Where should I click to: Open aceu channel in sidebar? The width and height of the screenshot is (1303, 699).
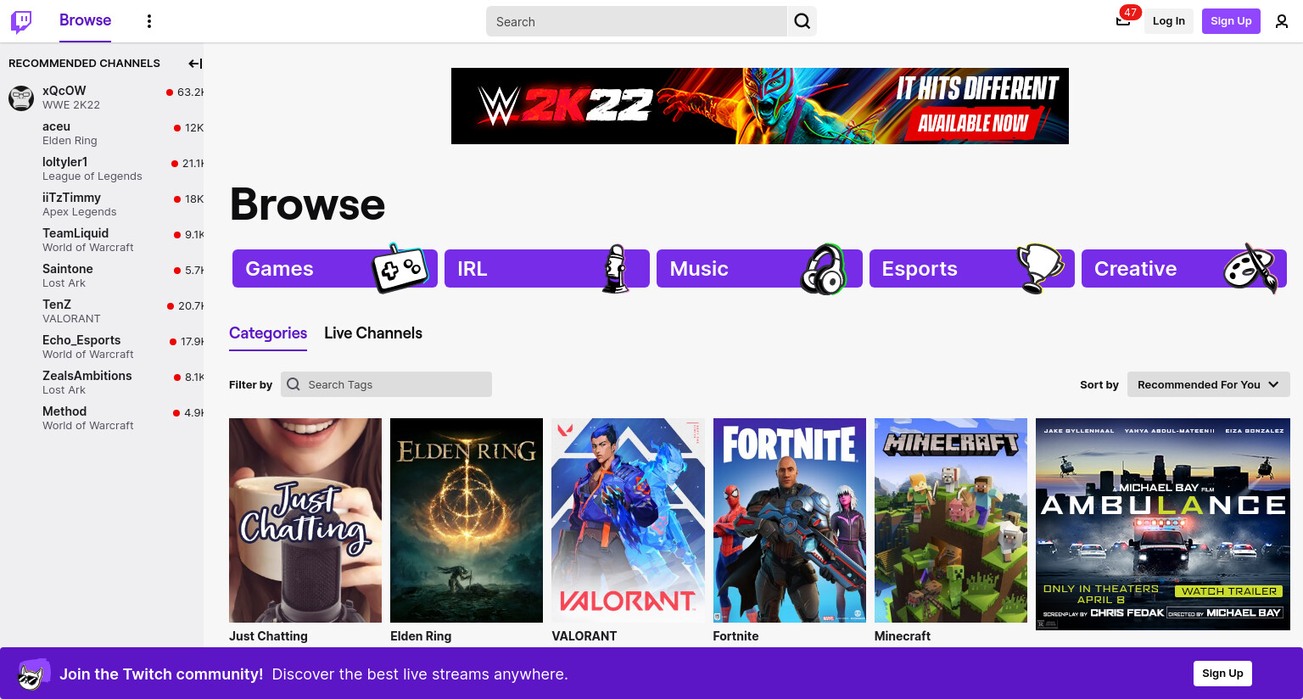[102, 133]
